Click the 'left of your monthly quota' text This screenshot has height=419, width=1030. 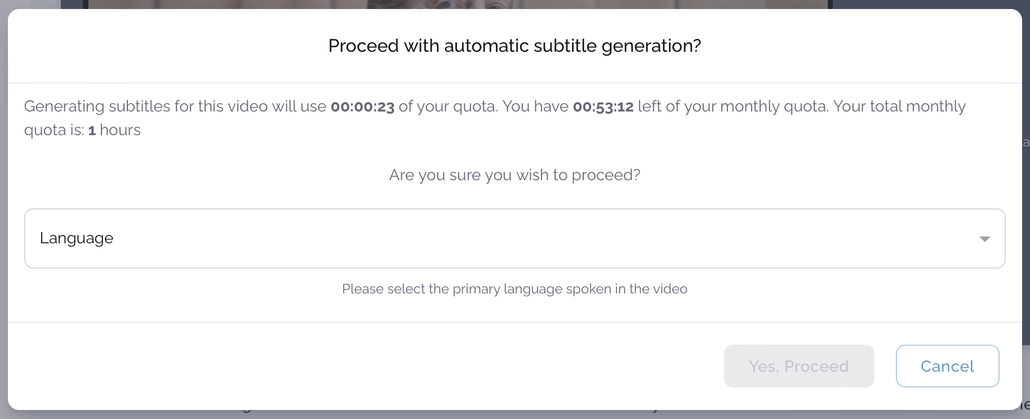(732, 106)
